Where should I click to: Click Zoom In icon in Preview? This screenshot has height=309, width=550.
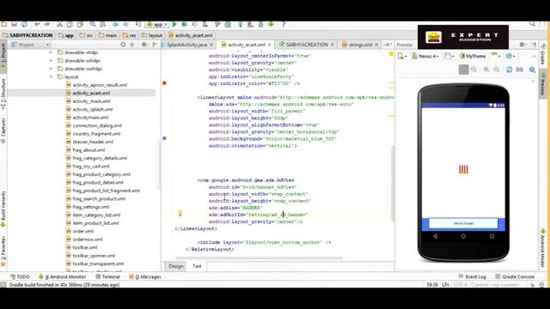point(486,70)
